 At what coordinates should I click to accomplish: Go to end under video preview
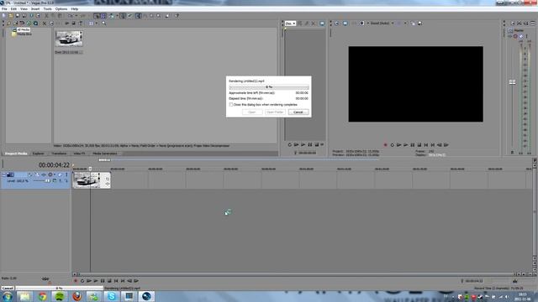[433, 145]
